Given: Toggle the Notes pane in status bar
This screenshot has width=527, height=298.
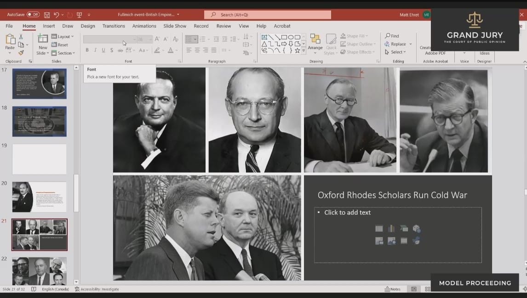Looking at the screenshot, I should point(392,289).
